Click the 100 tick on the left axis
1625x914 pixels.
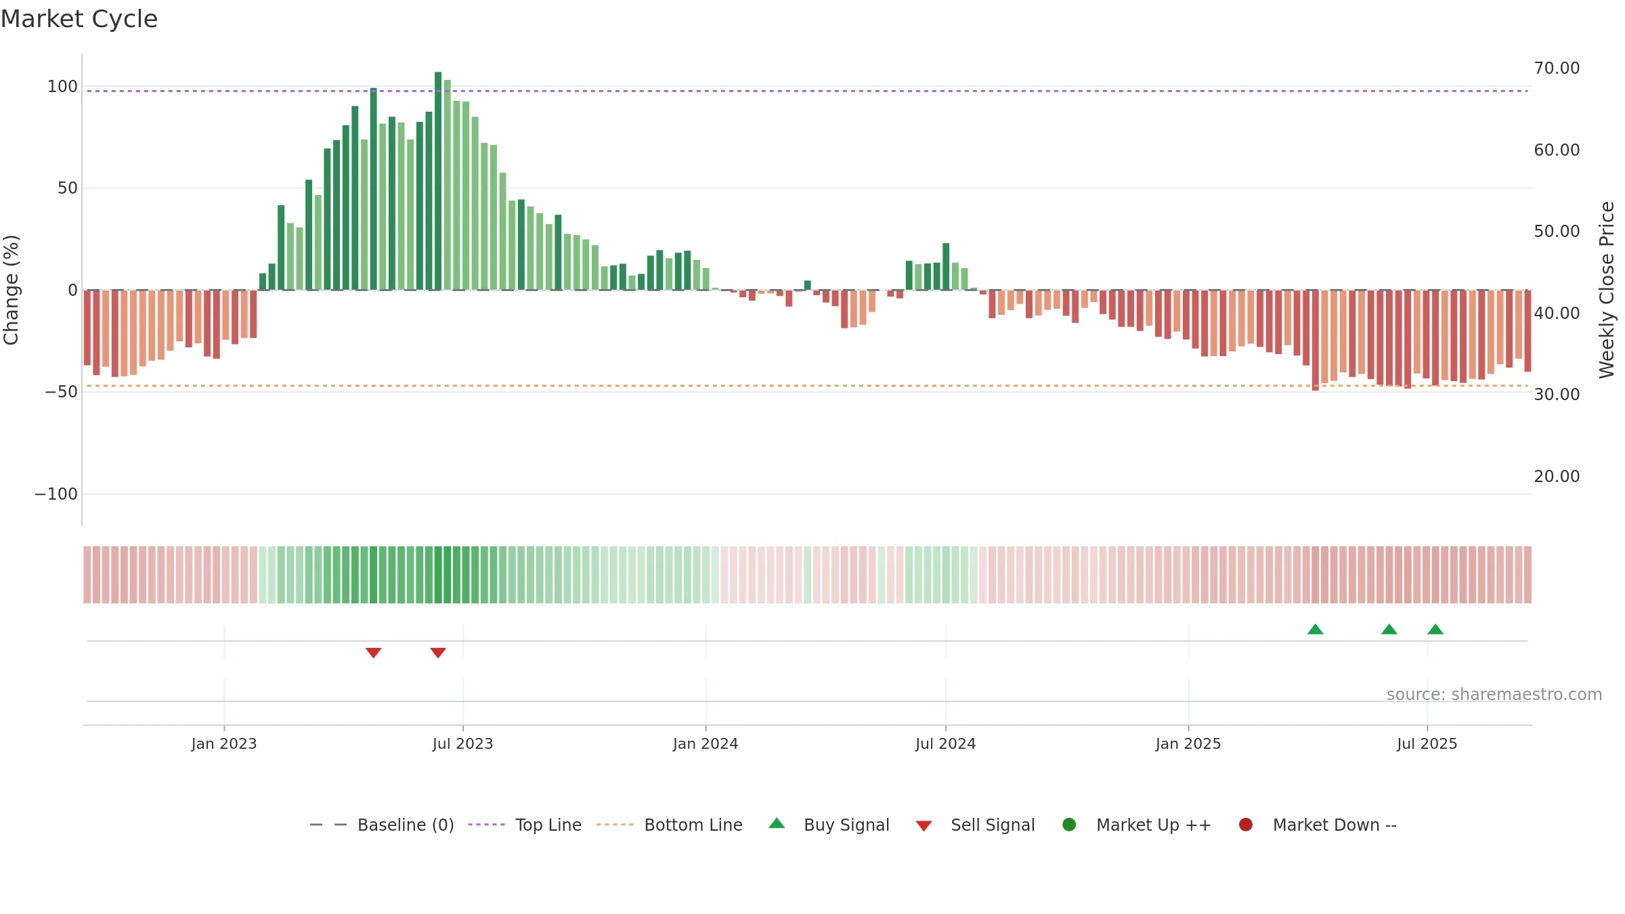(62, 87)
